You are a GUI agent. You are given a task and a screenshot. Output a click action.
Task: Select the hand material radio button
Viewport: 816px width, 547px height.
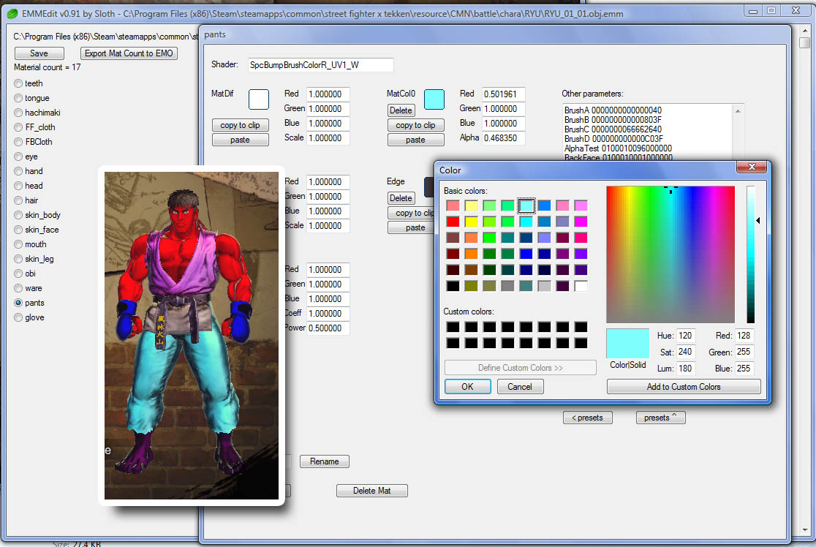19,170
